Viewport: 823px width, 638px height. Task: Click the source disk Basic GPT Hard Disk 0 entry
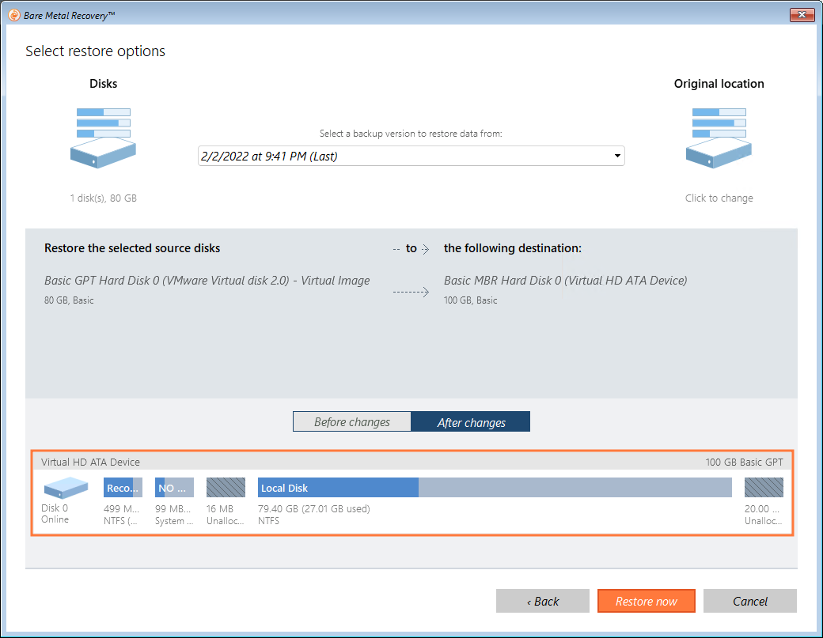pyautogui.click(x=207, y=281)
